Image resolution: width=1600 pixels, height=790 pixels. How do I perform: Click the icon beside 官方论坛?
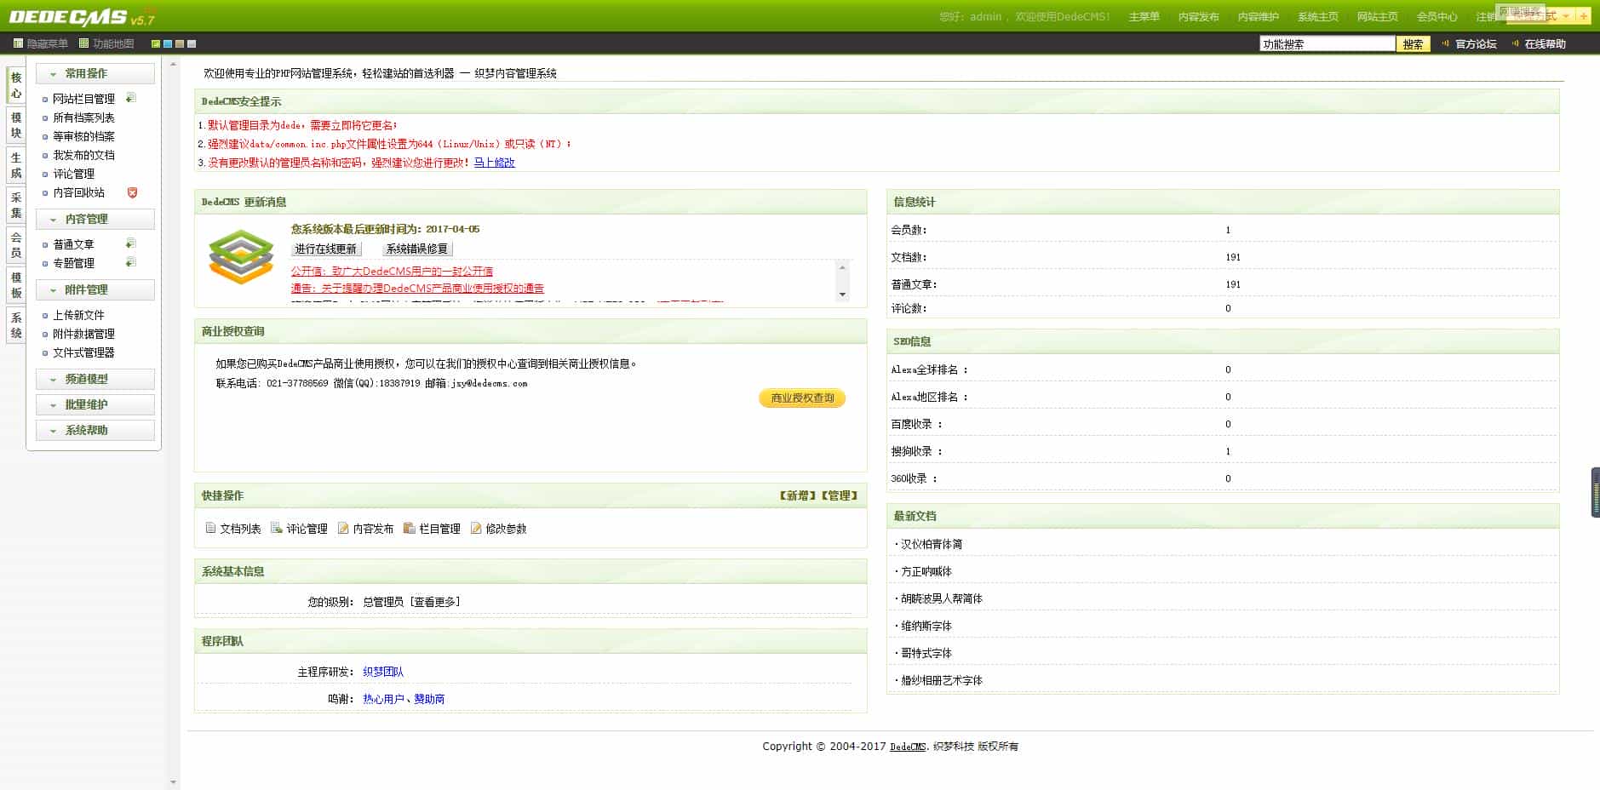click(x=1445, y=43)
